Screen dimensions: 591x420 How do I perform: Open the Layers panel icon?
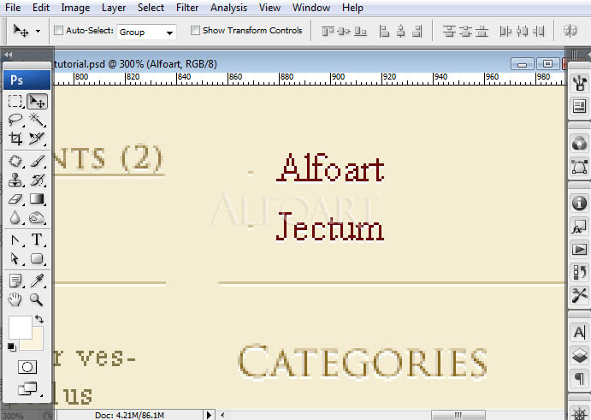coord(579,356)
